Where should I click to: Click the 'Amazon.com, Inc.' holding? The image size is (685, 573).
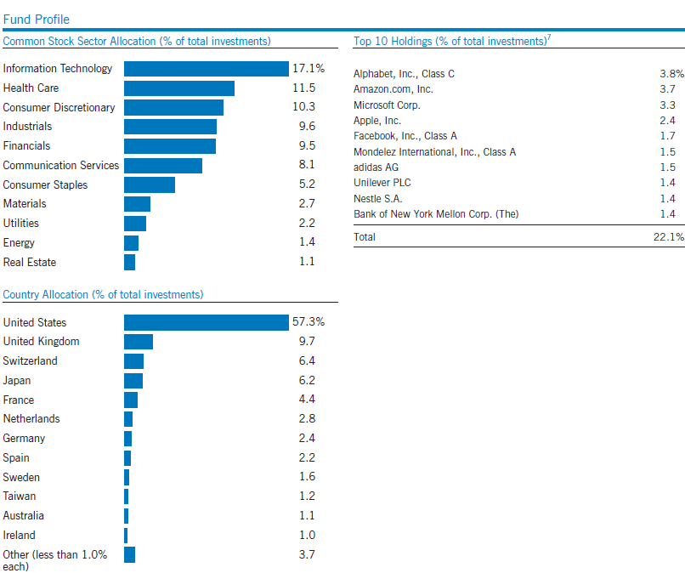click(393, 89)
